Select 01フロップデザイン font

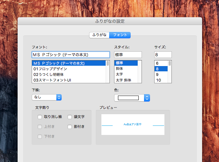coord(69,69)
